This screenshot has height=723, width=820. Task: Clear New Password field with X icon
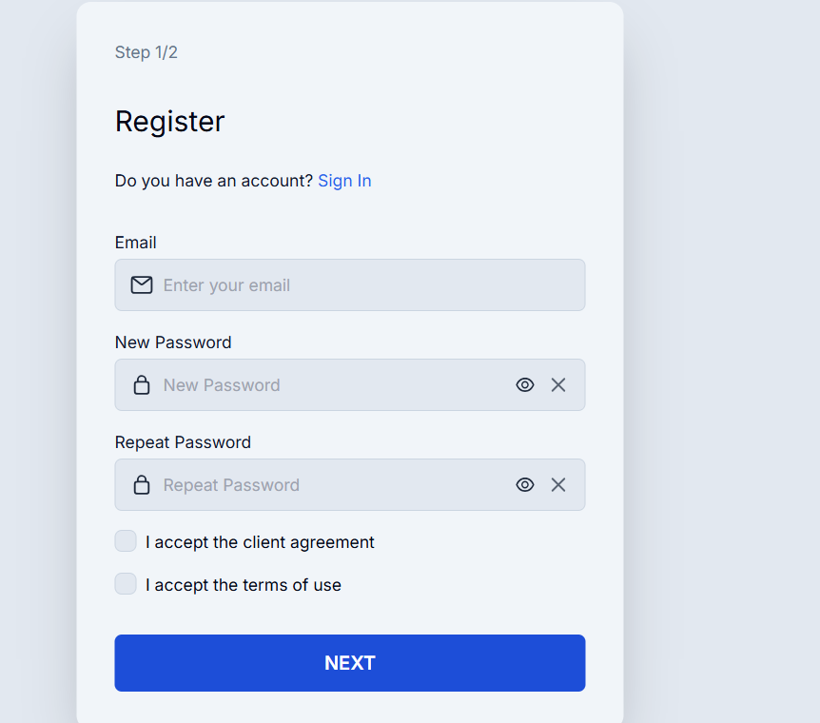pyautogui.click(x=558, y=385)
